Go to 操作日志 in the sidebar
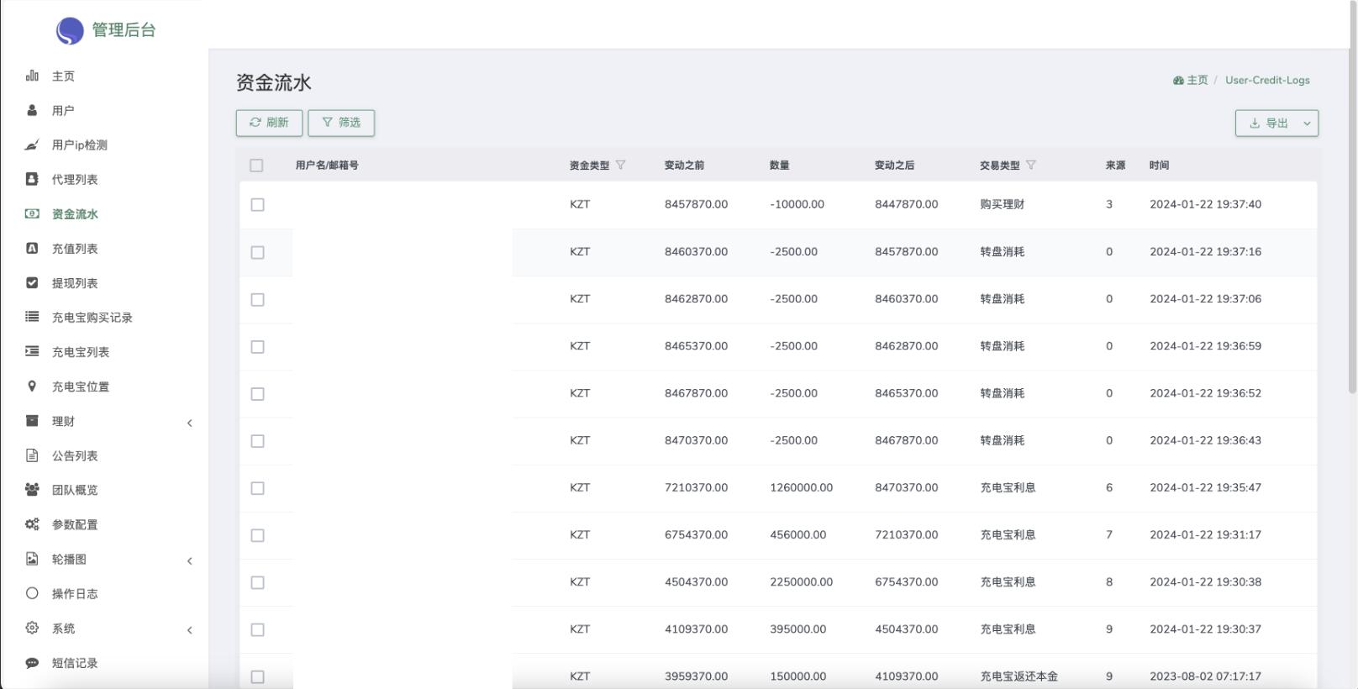Screen dimensions: 1358x689 (x=75, y=594)
